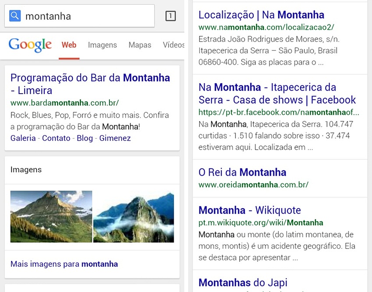Click the Google logo
This screenshot has height=292, width=372.
(30, 45)
